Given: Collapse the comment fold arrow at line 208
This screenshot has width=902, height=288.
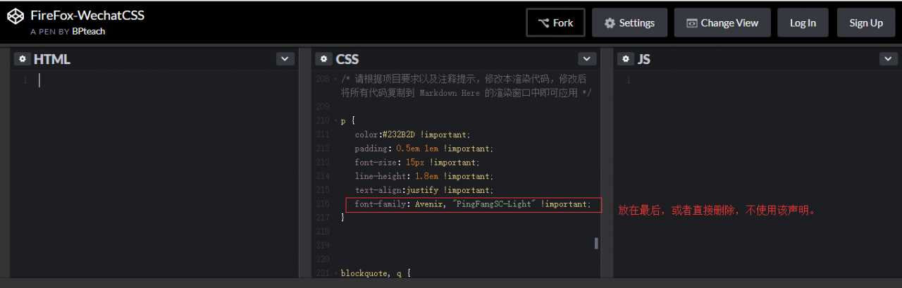Looking at the screenshot, I should 336,80.
